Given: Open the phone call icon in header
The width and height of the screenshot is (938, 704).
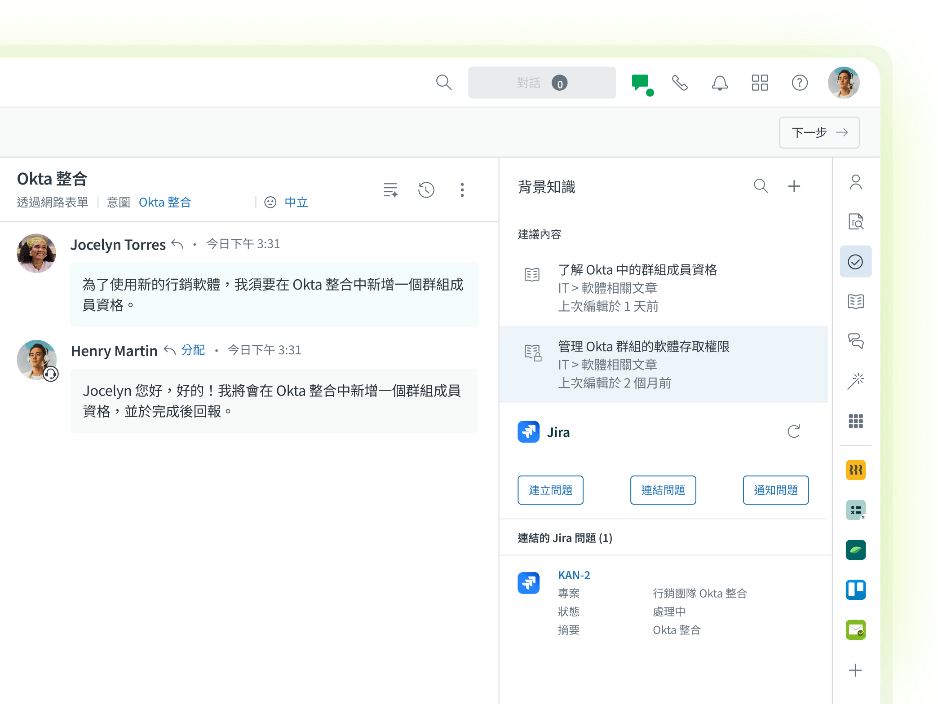Looking at the screenshot, I should [680, 82].
